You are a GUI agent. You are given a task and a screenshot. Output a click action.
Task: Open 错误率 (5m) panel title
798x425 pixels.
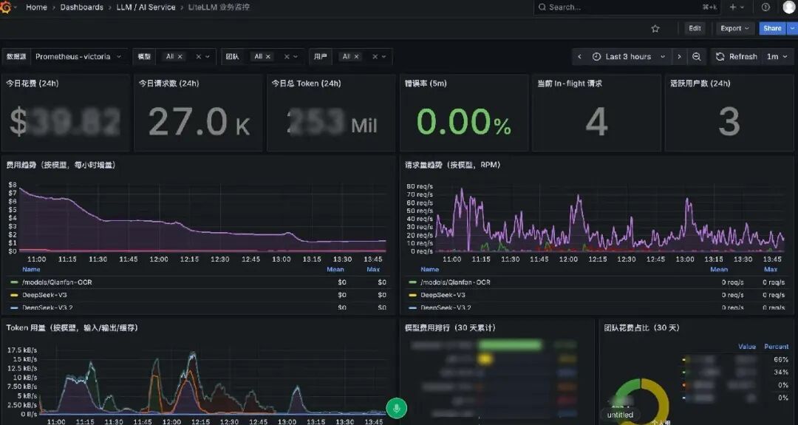(426, 84)
